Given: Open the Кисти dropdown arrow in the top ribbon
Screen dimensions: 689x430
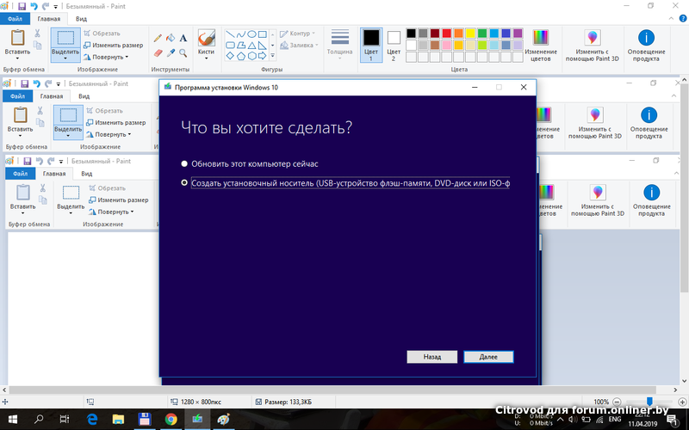Looking at the screenshot, I should [x=206, y=58].
